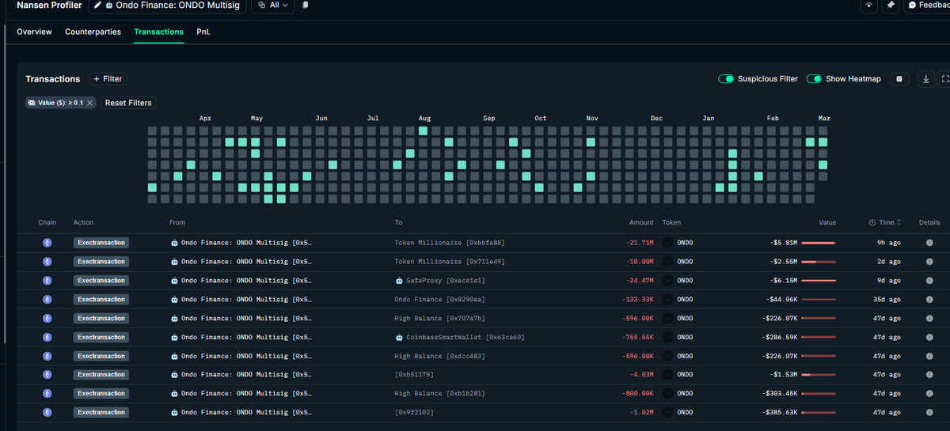
Task: Click the calendar icon next to Show Heatmap
Action: (899, 79)
